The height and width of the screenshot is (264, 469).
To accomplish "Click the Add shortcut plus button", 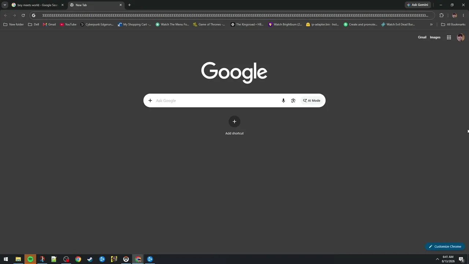I will coord(234,122).
